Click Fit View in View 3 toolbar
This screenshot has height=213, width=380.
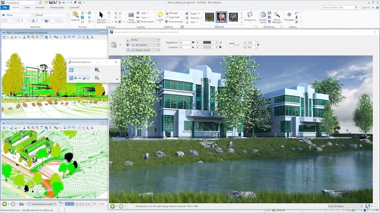tap(42, 128)
